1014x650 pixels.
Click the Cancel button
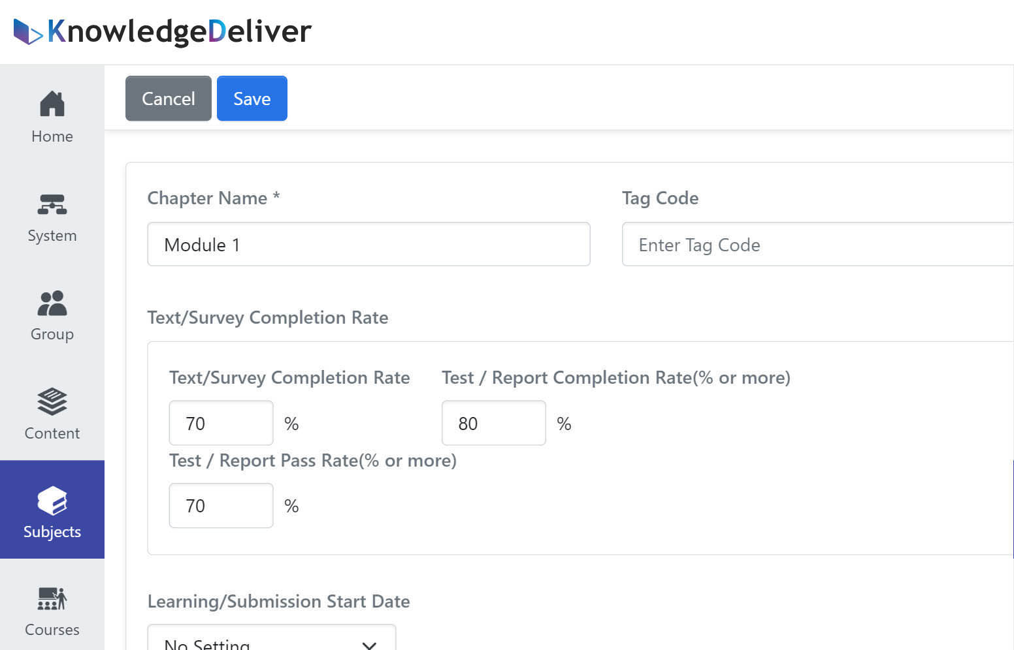169,99
